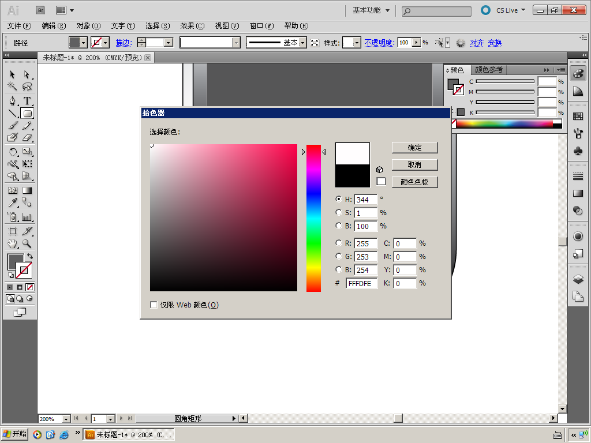
Task: Click the vertical hue spectrum slider
Action: [x=313, y=218]
